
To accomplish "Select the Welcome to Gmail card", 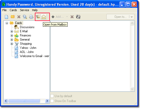I will (35, 56).
